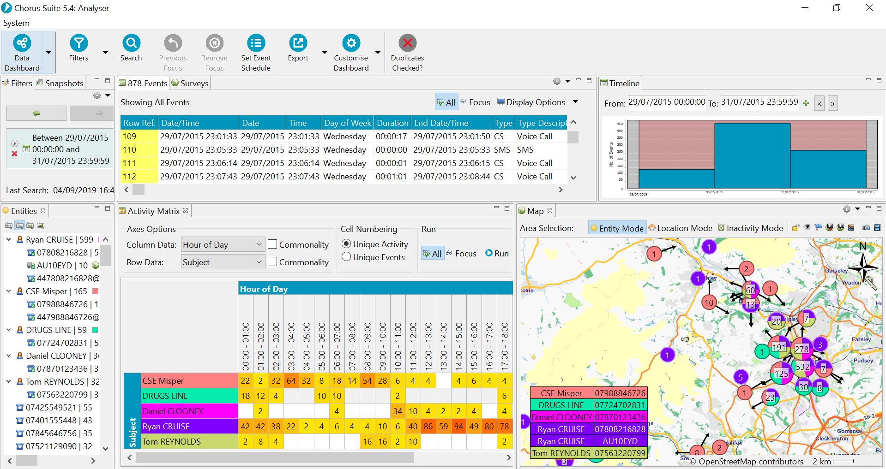Switch to the Surveys tab
The image size is (886, 469).
coord(190,83)
